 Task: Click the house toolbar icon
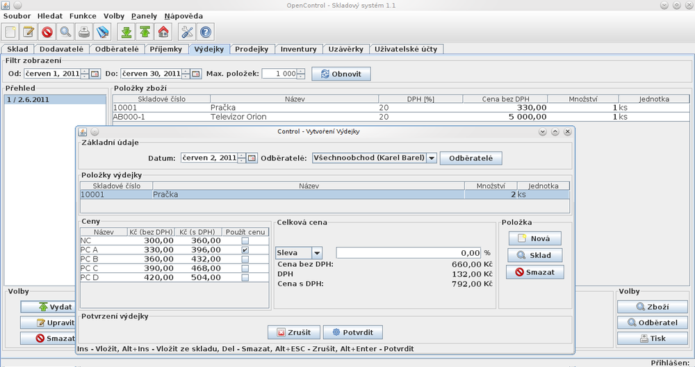(163, 32)
